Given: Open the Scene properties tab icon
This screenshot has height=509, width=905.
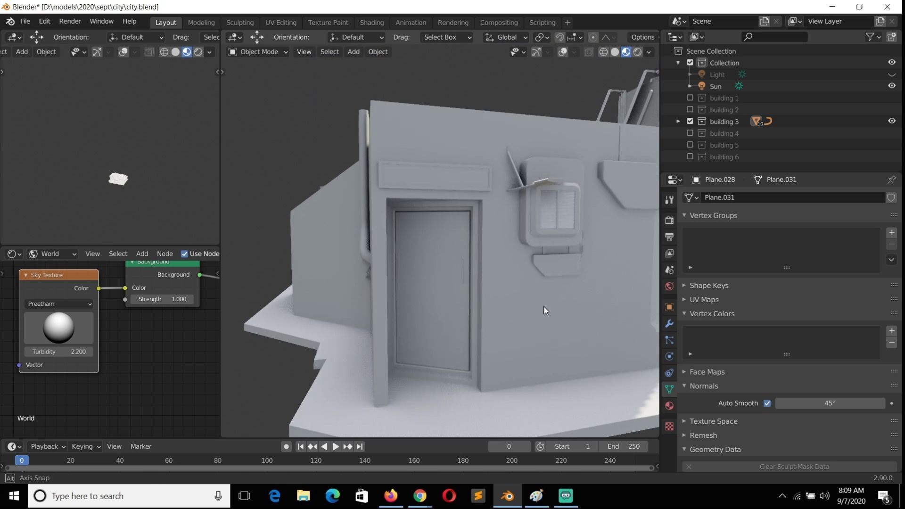Looking at the screenshot, I should (669, 270).
